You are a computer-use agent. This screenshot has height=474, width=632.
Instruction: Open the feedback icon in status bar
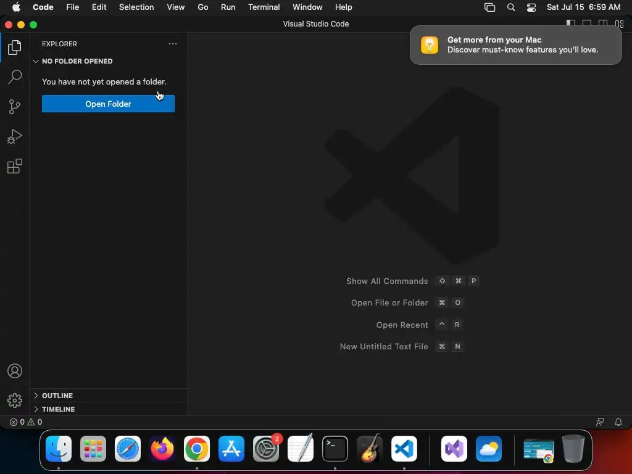click(x=600, y=422)
